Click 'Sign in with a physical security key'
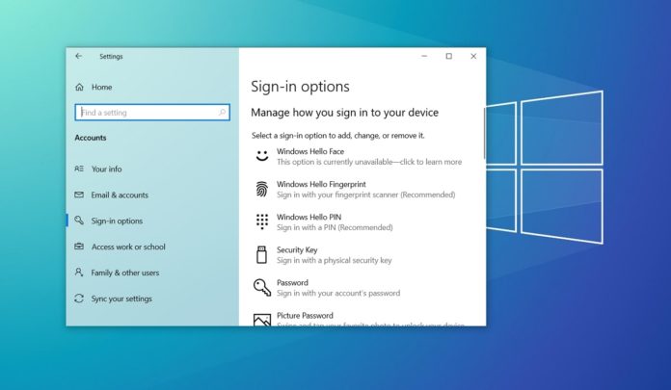This screenshot has height=390, width=671. [335, 260]
